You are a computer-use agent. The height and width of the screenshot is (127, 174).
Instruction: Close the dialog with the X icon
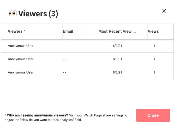[164, 11]
